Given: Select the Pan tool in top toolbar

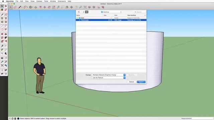Looking at the screenshot, I should 76,7.
